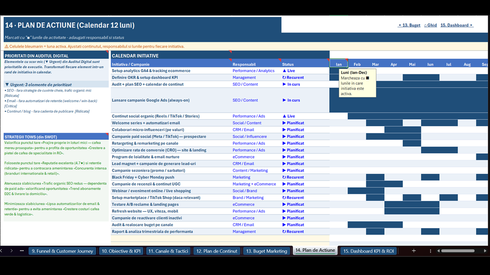The width and height of the screenshot is (490, 275).
Task: Switch to 15. Dashboard KPI & ROI tab
Action: (x=368, y=251)
